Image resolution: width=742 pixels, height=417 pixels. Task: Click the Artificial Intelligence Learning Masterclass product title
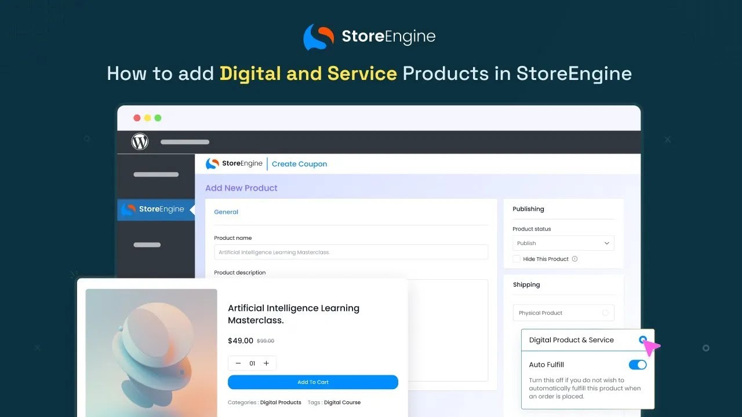pyautogui.click(x=293, y=314)
